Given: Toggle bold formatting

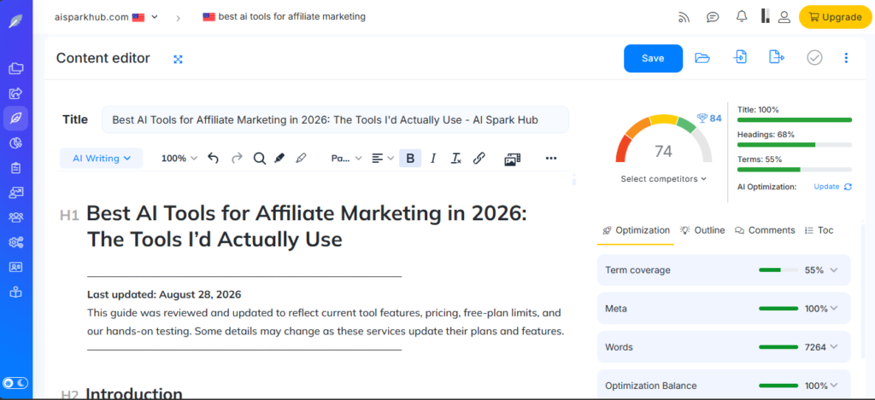Looking at the screenshot, I should click(410, 159).
